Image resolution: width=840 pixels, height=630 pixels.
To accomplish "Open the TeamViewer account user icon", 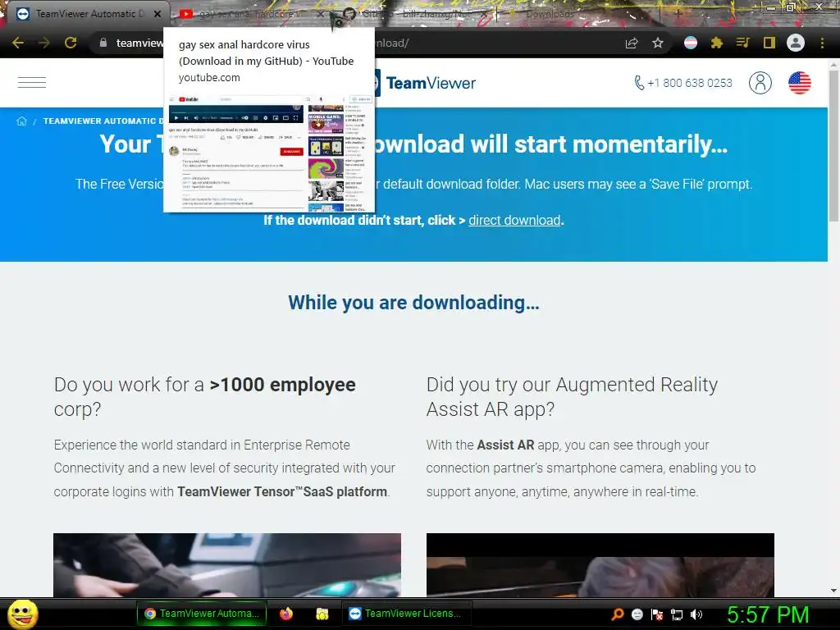I will pyautogui.click(x=760, y=83).
